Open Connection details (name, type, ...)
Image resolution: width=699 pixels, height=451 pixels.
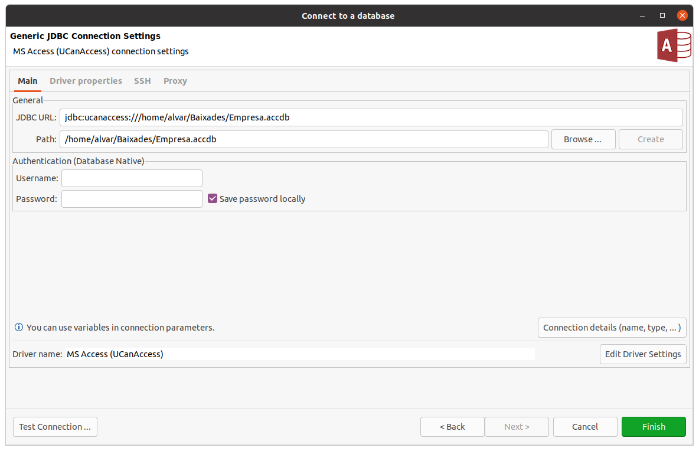(x=612, y=328)
